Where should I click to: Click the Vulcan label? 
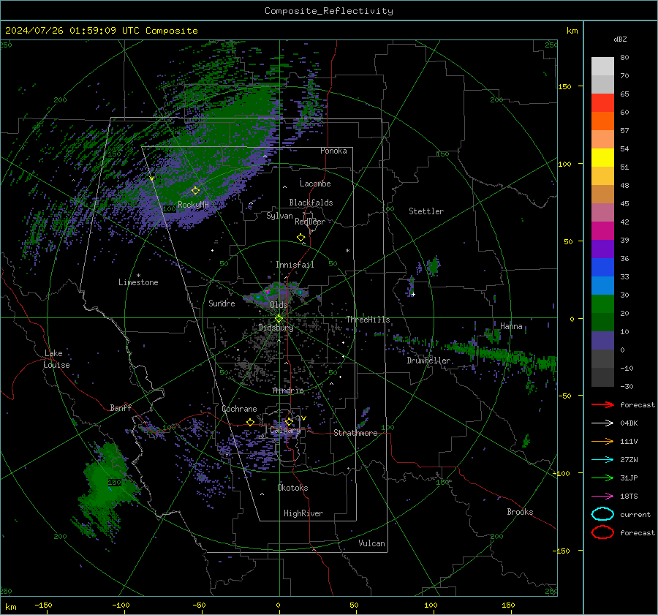[x=371, y=543]
